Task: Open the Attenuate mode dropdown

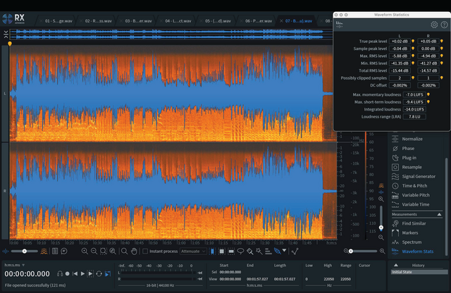Action: pos(193,251)
